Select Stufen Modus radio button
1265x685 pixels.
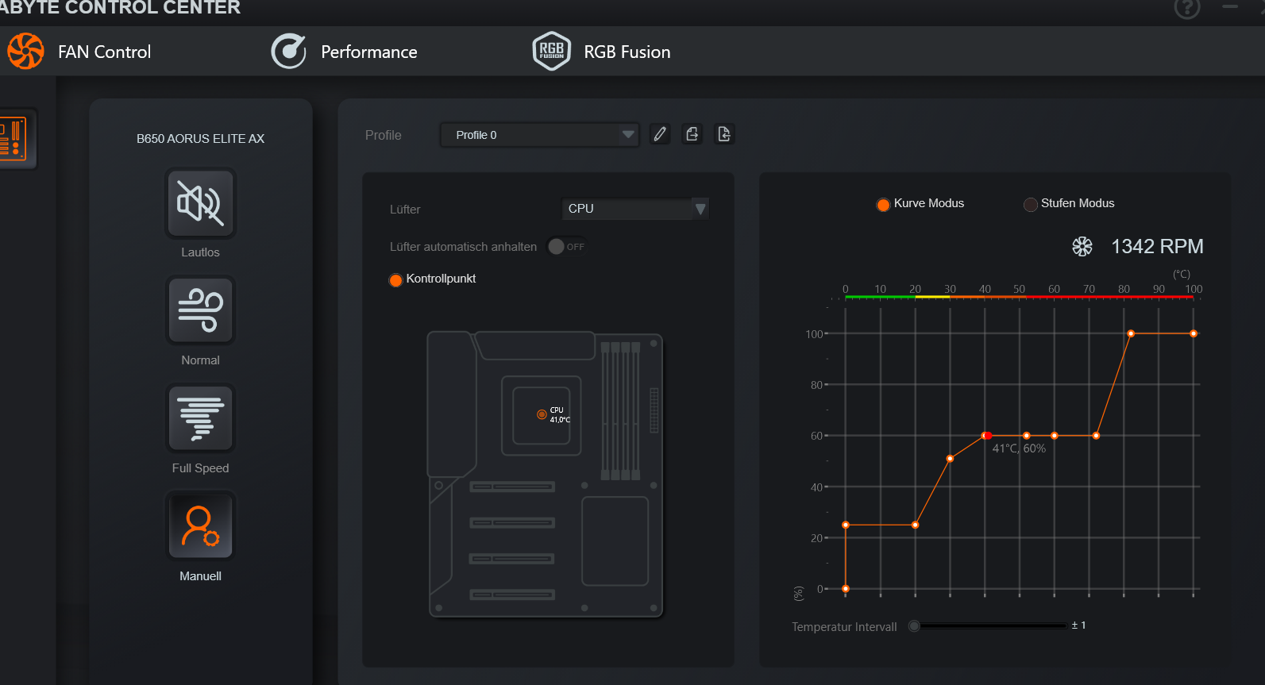coord(1031,205)
